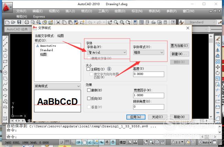The width and height of the screenshot is (224, 147).
Task: Click the 应用(A) button
Action: (136, 117)
